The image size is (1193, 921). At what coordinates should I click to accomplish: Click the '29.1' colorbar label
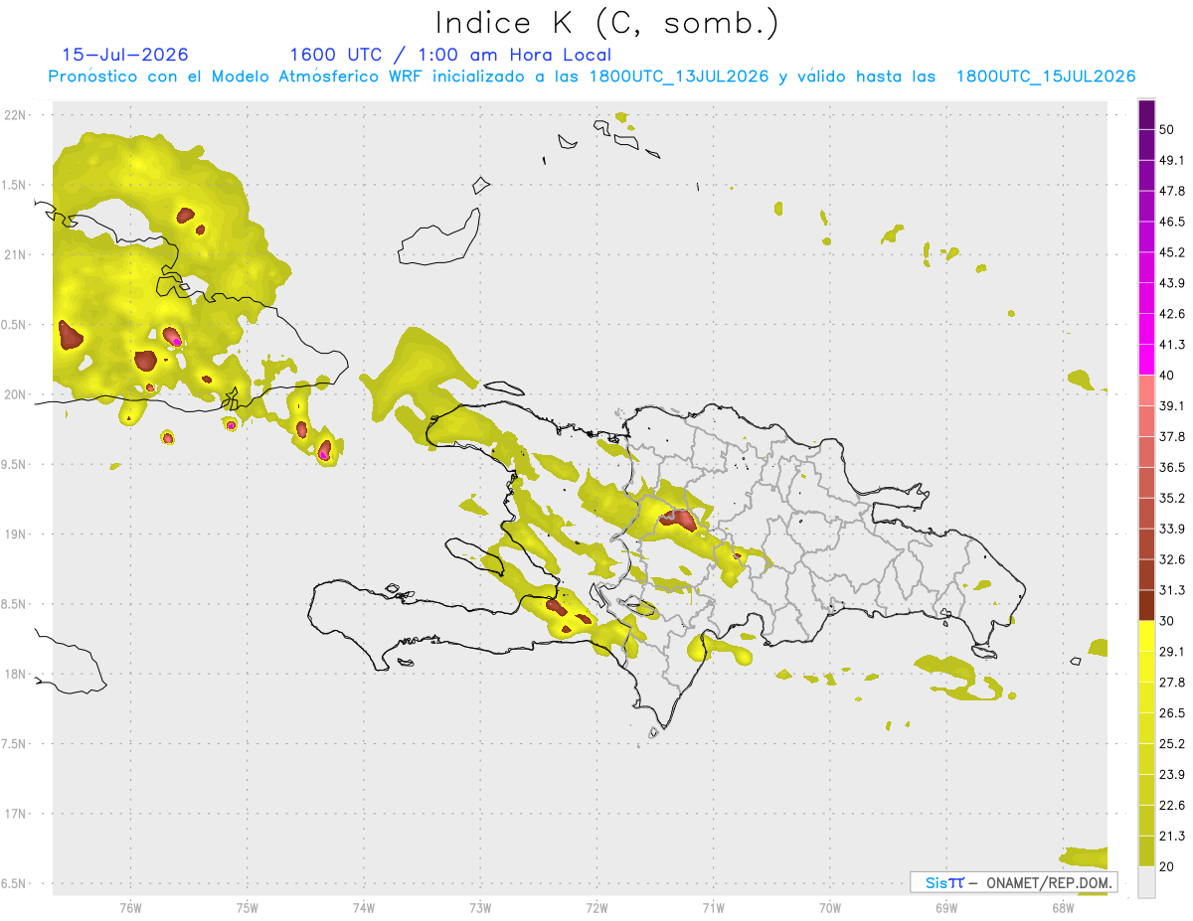point(1172,652)
